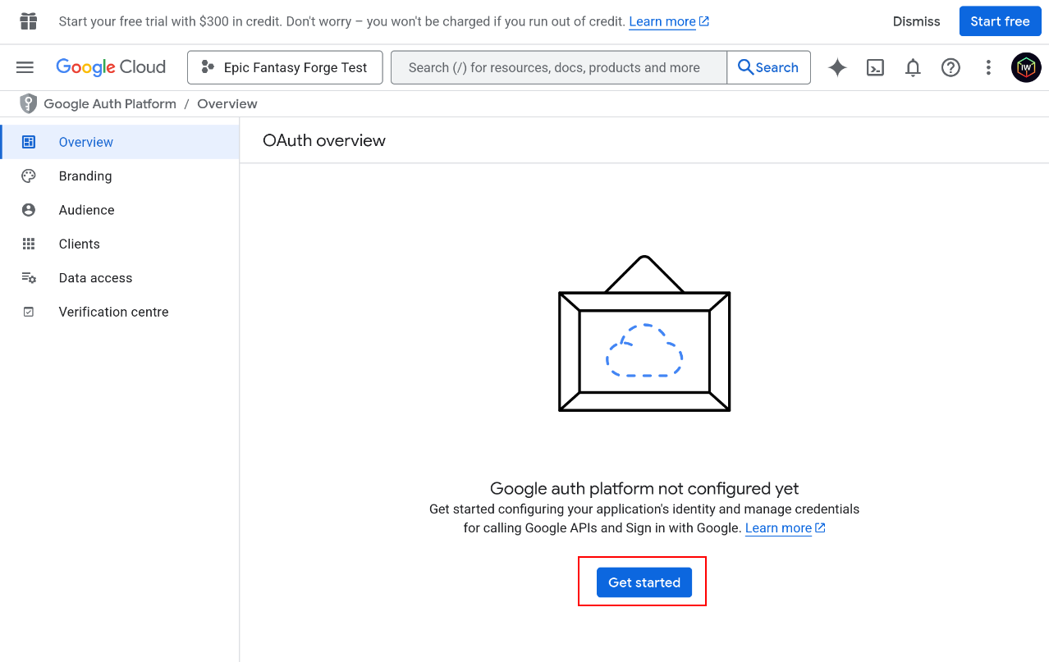1049x662 pixels.
Task: Navigate to Clients in the sidebar
Action: pyautogui.click(x=79, y=244)
